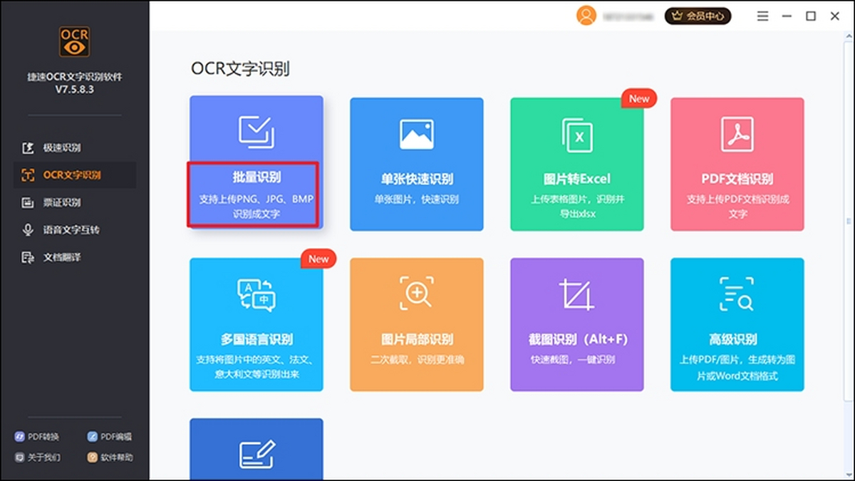The image size is (855, 481).
Task: Open PDF编辑 link
Action: coord(110,437)
